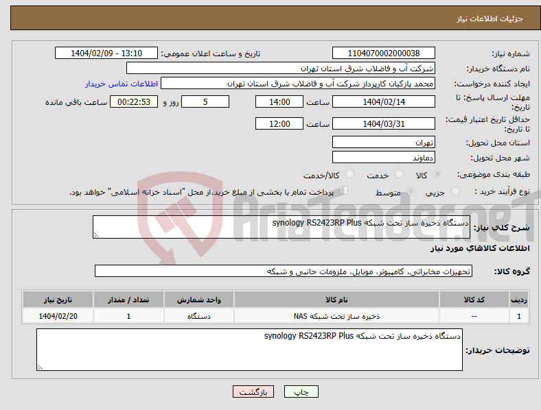Click the resize handle of شرح کلی نیاز textarea

(x=96, y=235)
